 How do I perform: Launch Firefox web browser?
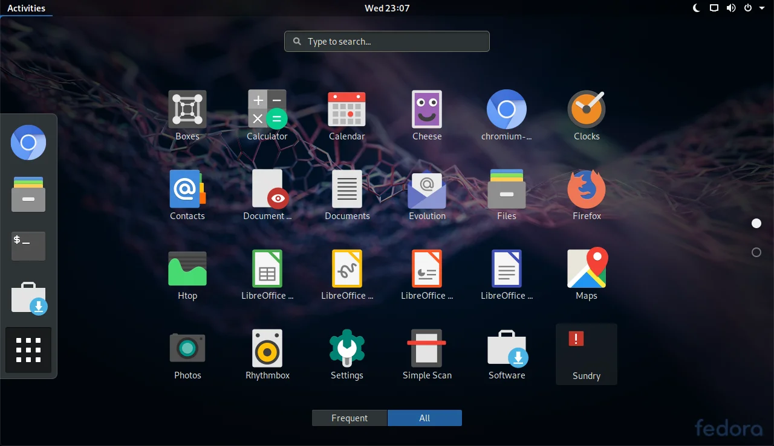click(x=587, y=196)
